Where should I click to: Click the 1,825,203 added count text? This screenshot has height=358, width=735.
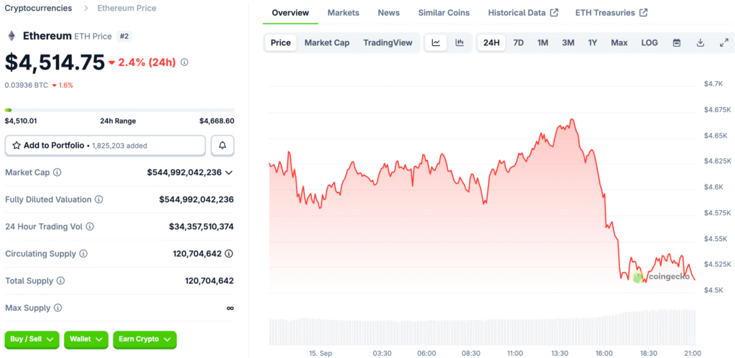(120, 146)
